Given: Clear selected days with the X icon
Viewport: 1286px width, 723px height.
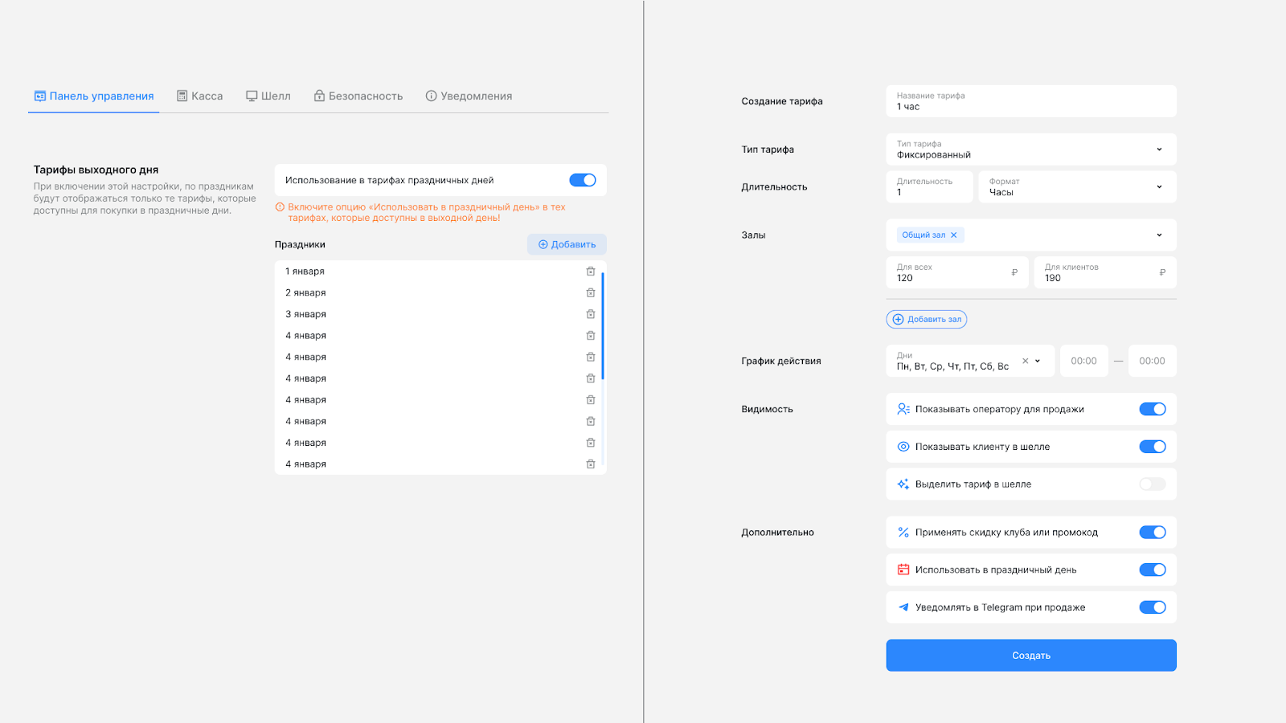Looking at the screenshot, I should point(1025,361).
